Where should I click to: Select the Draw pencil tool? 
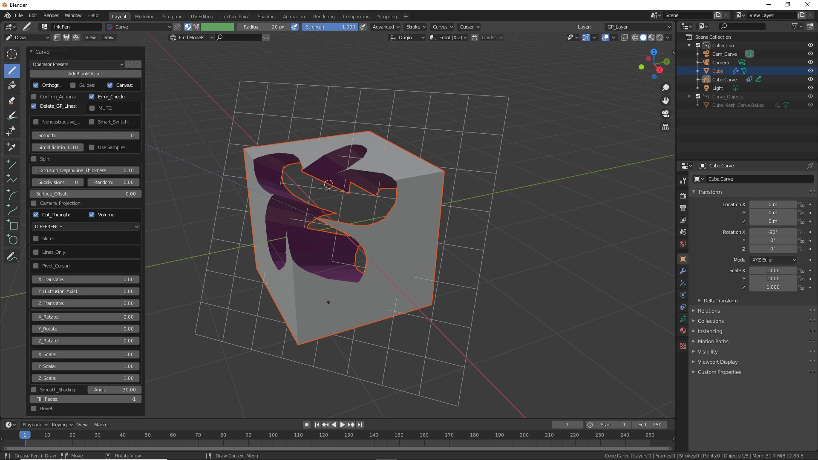pyautogui.click(x=12, y=71)
